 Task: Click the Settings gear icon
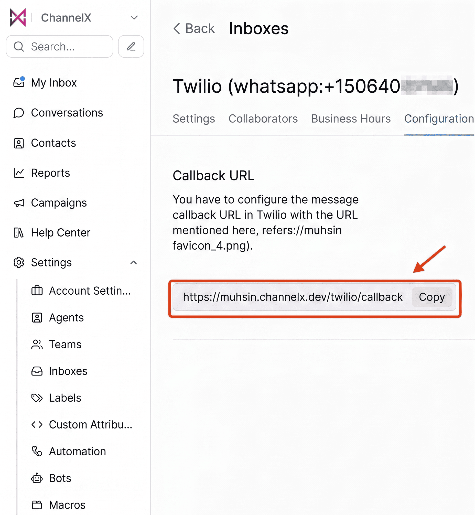coord(19,263)
